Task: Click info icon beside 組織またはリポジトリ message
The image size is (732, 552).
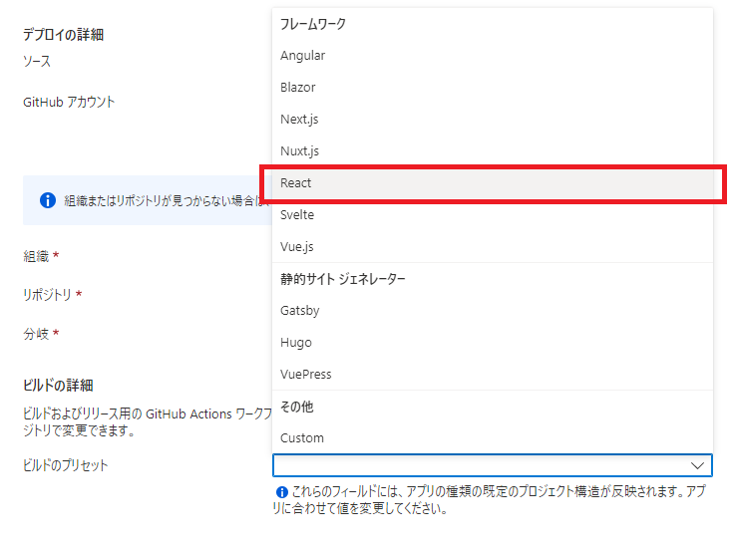Action: [x=48, y=200]
